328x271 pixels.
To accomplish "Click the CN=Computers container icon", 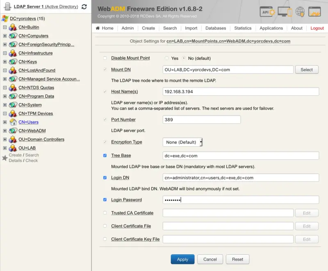I will point(13,36).
